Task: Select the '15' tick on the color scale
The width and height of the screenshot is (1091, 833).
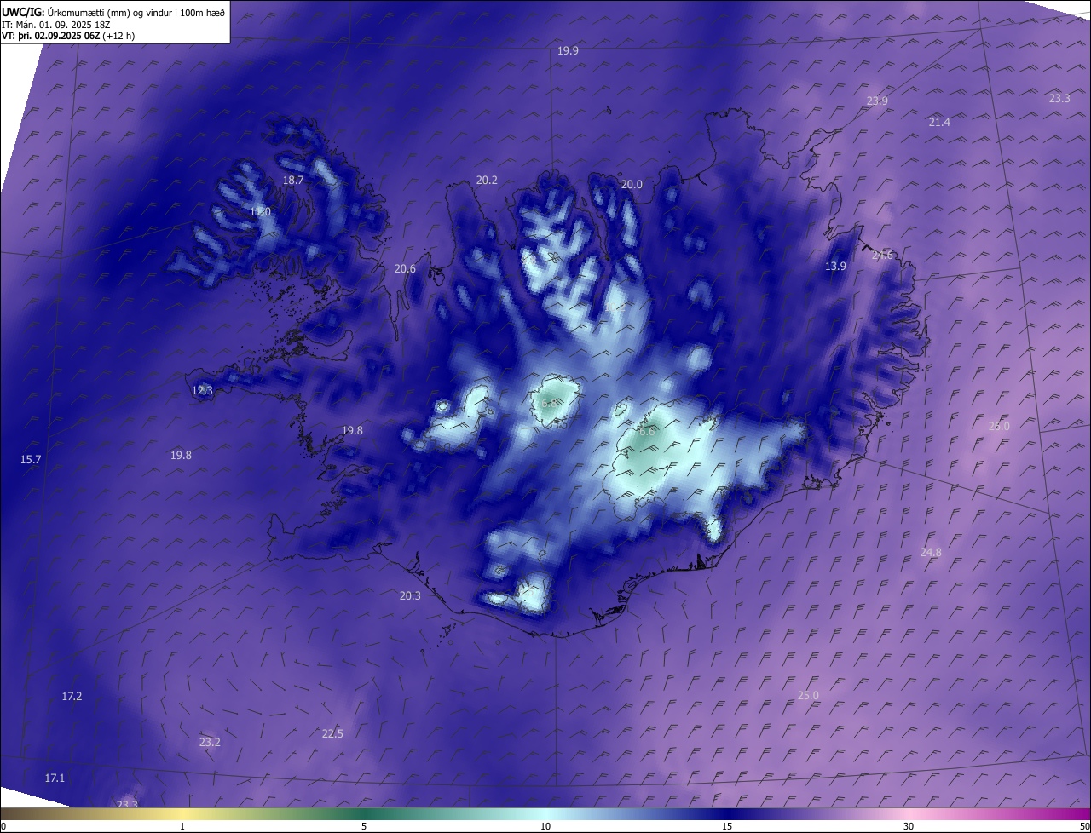Action: pos(727,827)
